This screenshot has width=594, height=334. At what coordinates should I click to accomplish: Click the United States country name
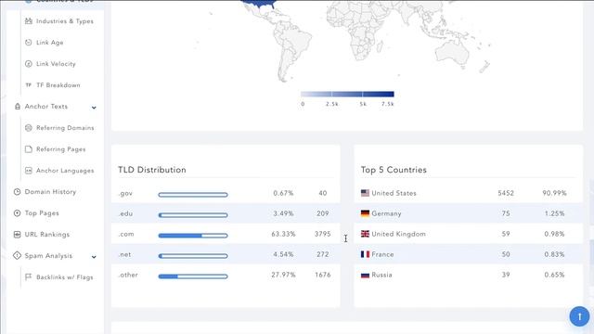tap(394, 193)
